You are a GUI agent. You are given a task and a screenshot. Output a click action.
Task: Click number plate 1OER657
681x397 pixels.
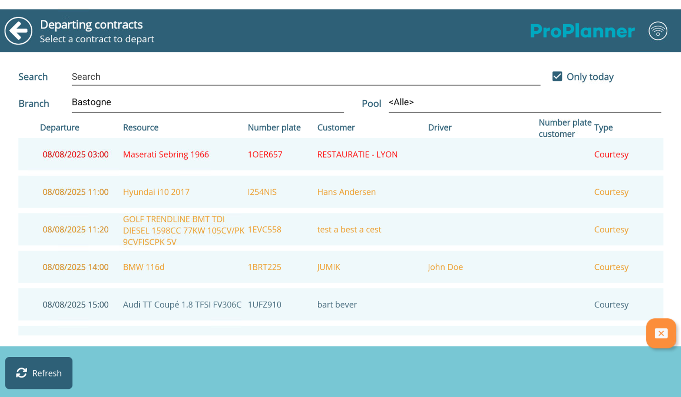point(265,154)
